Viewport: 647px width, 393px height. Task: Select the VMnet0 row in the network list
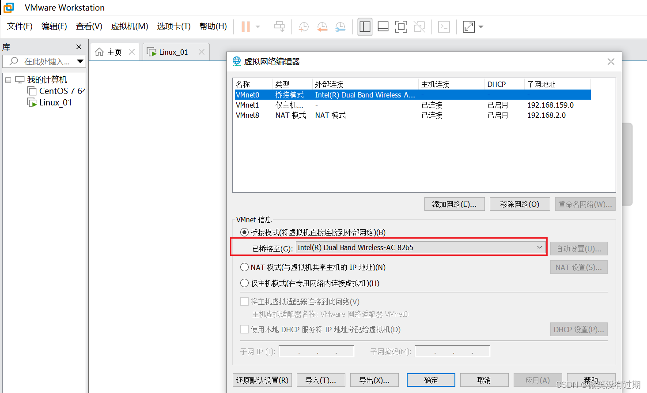point(413,95)
